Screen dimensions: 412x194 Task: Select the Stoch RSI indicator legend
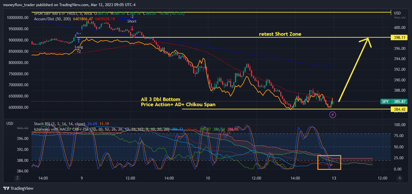coord(60,124)
